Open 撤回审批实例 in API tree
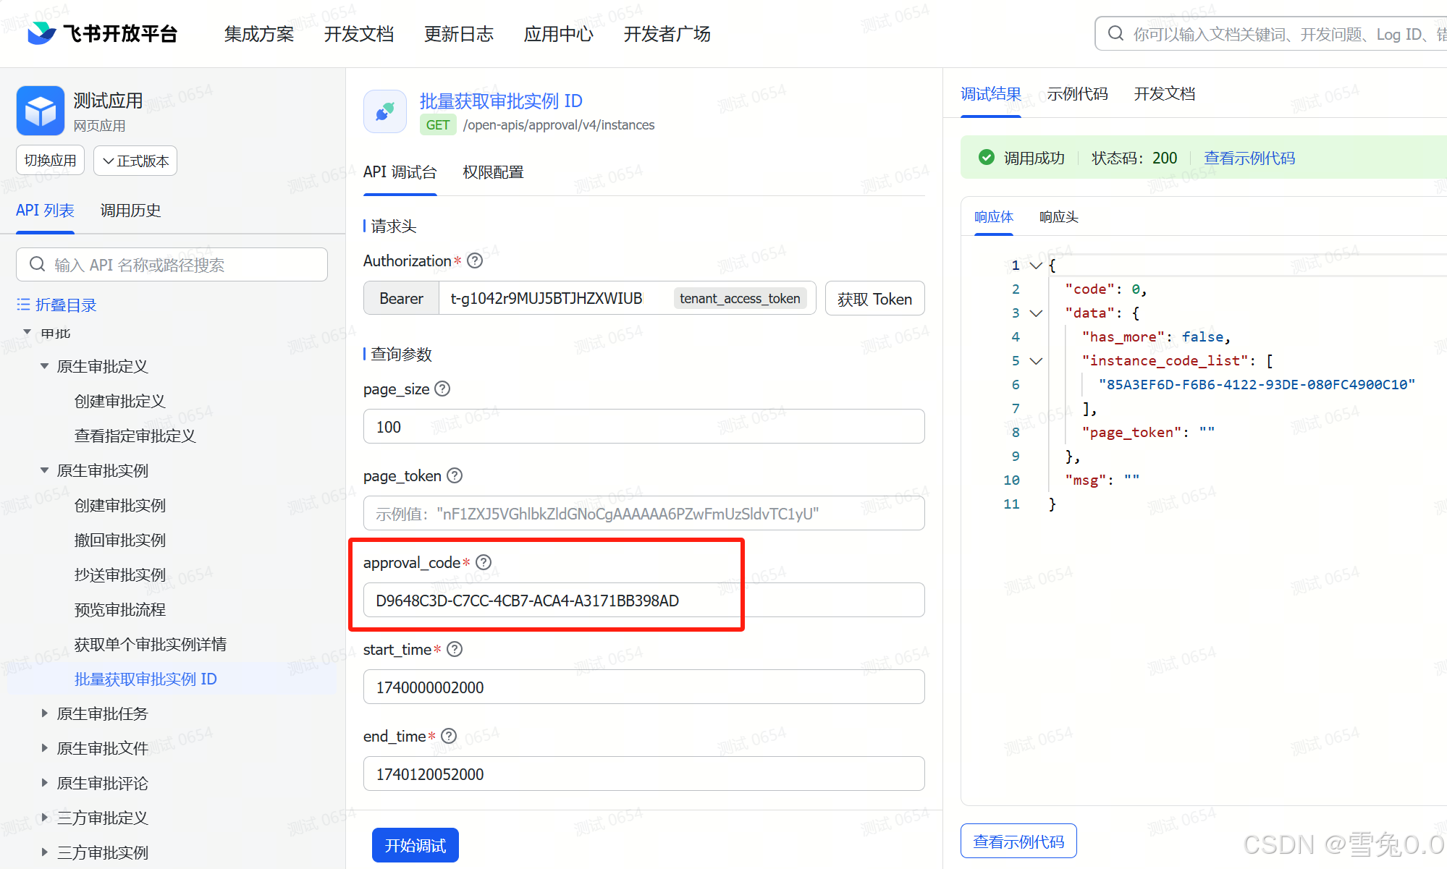Image resolution: width=1447 pixels, height=869 pixels. click(120, 541)
